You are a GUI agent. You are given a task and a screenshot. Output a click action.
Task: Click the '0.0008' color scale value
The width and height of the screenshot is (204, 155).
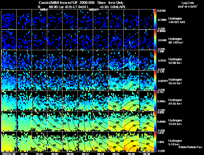coord(161,122)
